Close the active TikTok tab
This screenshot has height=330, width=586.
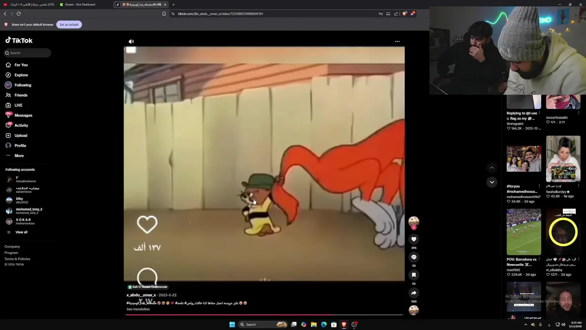tap(165, 5)
